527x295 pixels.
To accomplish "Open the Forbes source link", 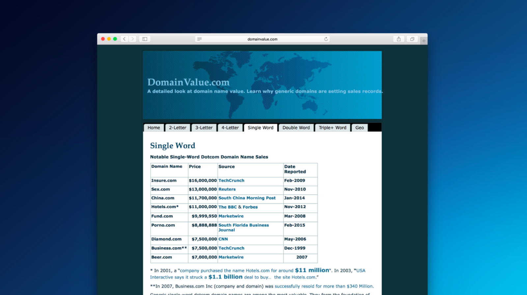I will point(250,207).
